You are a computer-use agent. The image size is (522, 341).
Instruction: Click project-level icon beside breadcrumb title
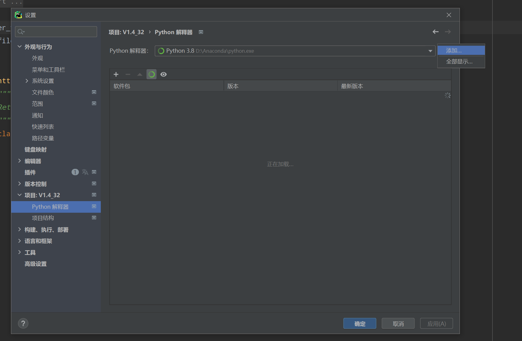pos(201,32)
